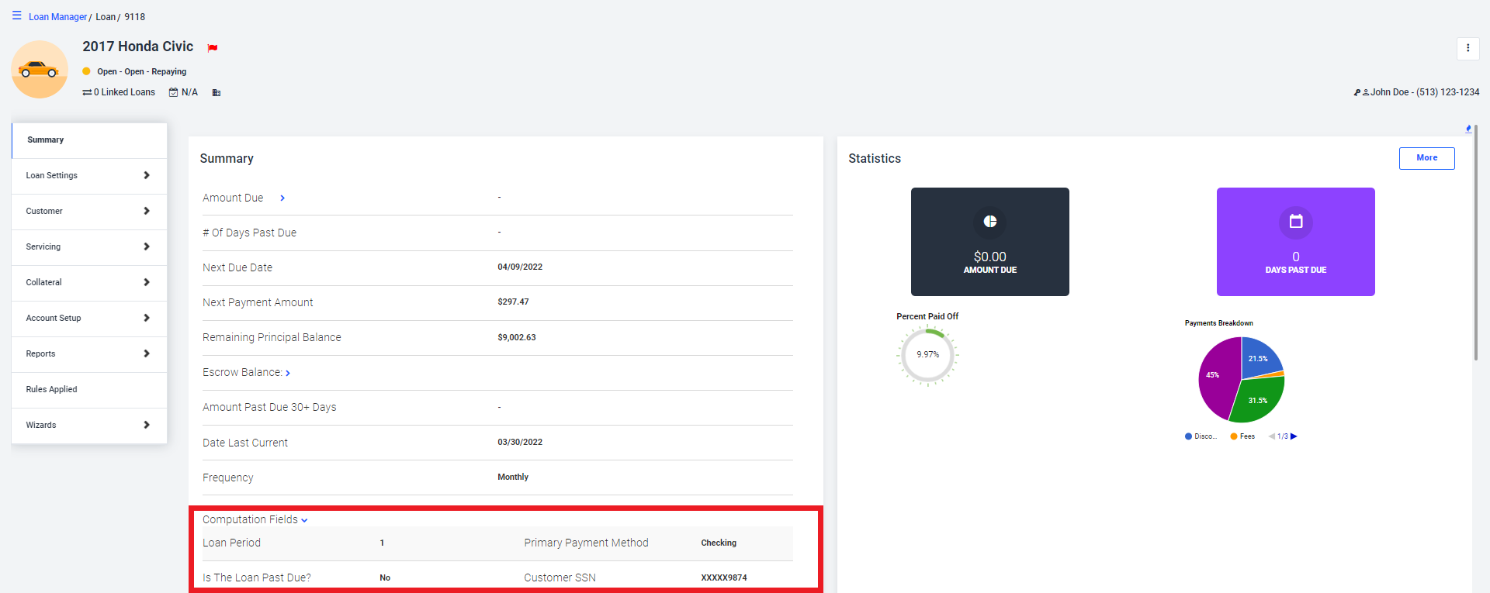Click the Frequency value Monthly

[x=513, y=478]
